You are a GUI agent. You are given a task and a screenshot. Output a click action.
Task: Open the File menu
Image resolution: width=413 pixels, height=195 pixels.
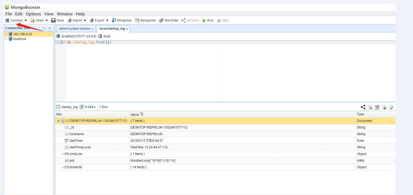point(8,14)
